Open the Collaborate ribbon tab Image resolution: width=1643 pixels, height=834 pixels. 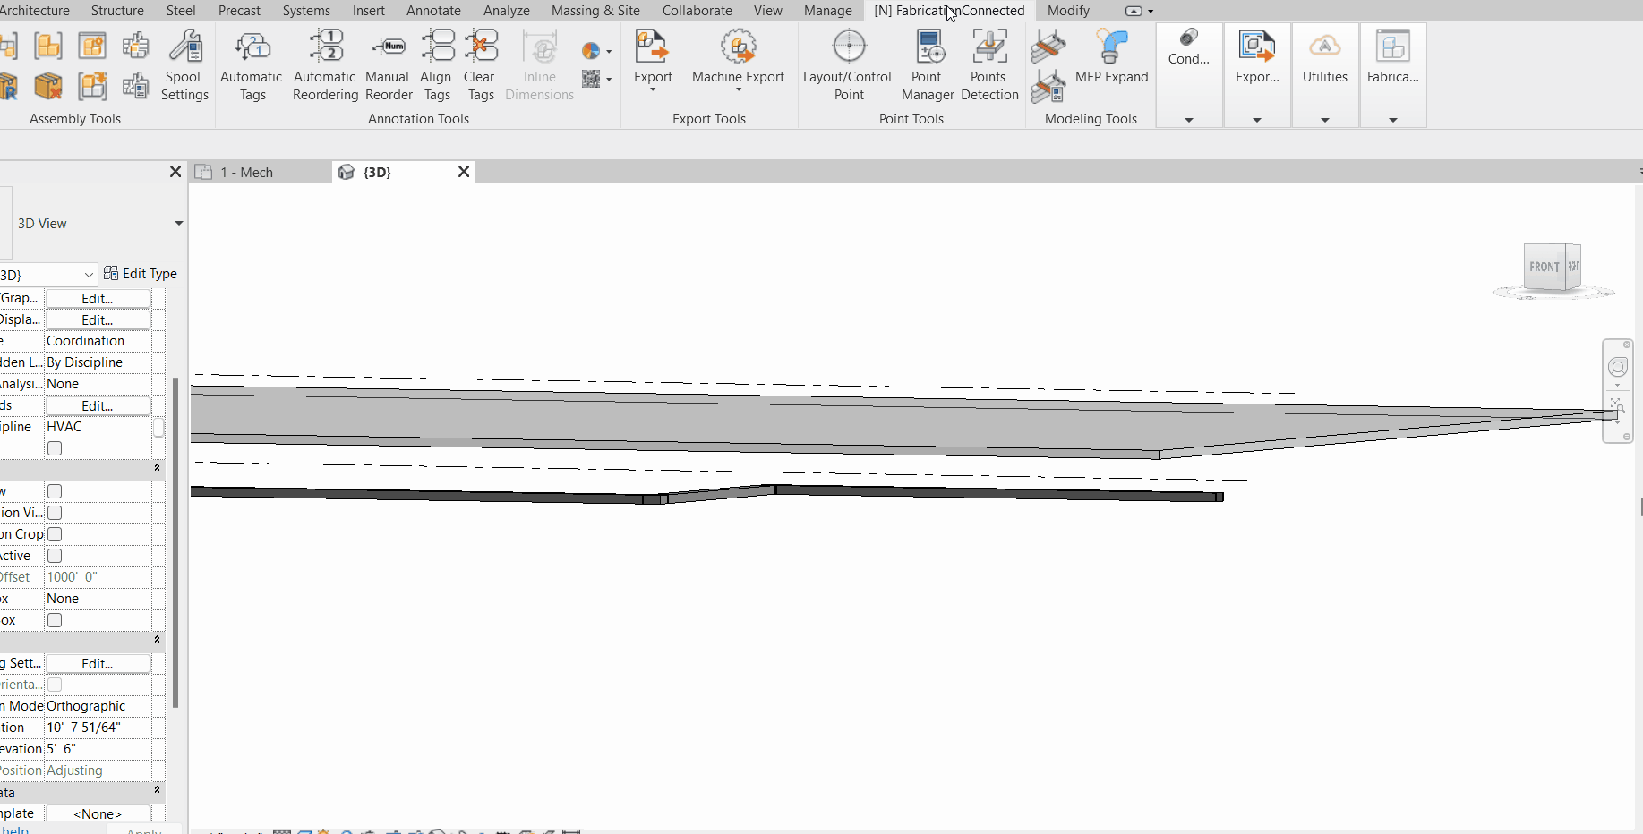(x=697, y=11)
